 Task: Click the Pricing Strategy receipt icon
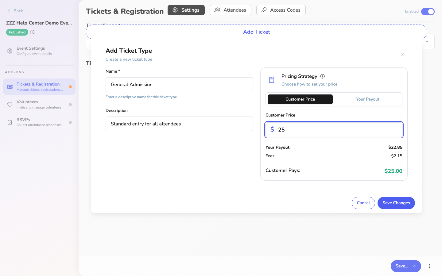click(x=272, y=80)
